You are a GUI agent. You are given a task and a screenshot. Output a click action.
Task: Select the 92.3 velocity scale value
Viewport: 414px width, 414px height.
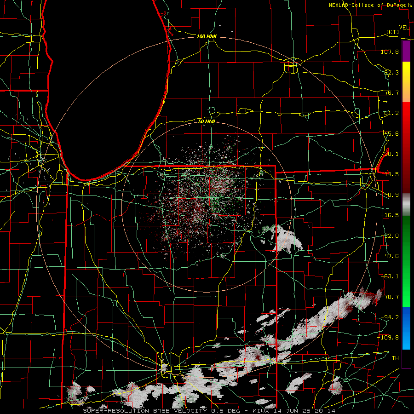[x=391, y=72]
